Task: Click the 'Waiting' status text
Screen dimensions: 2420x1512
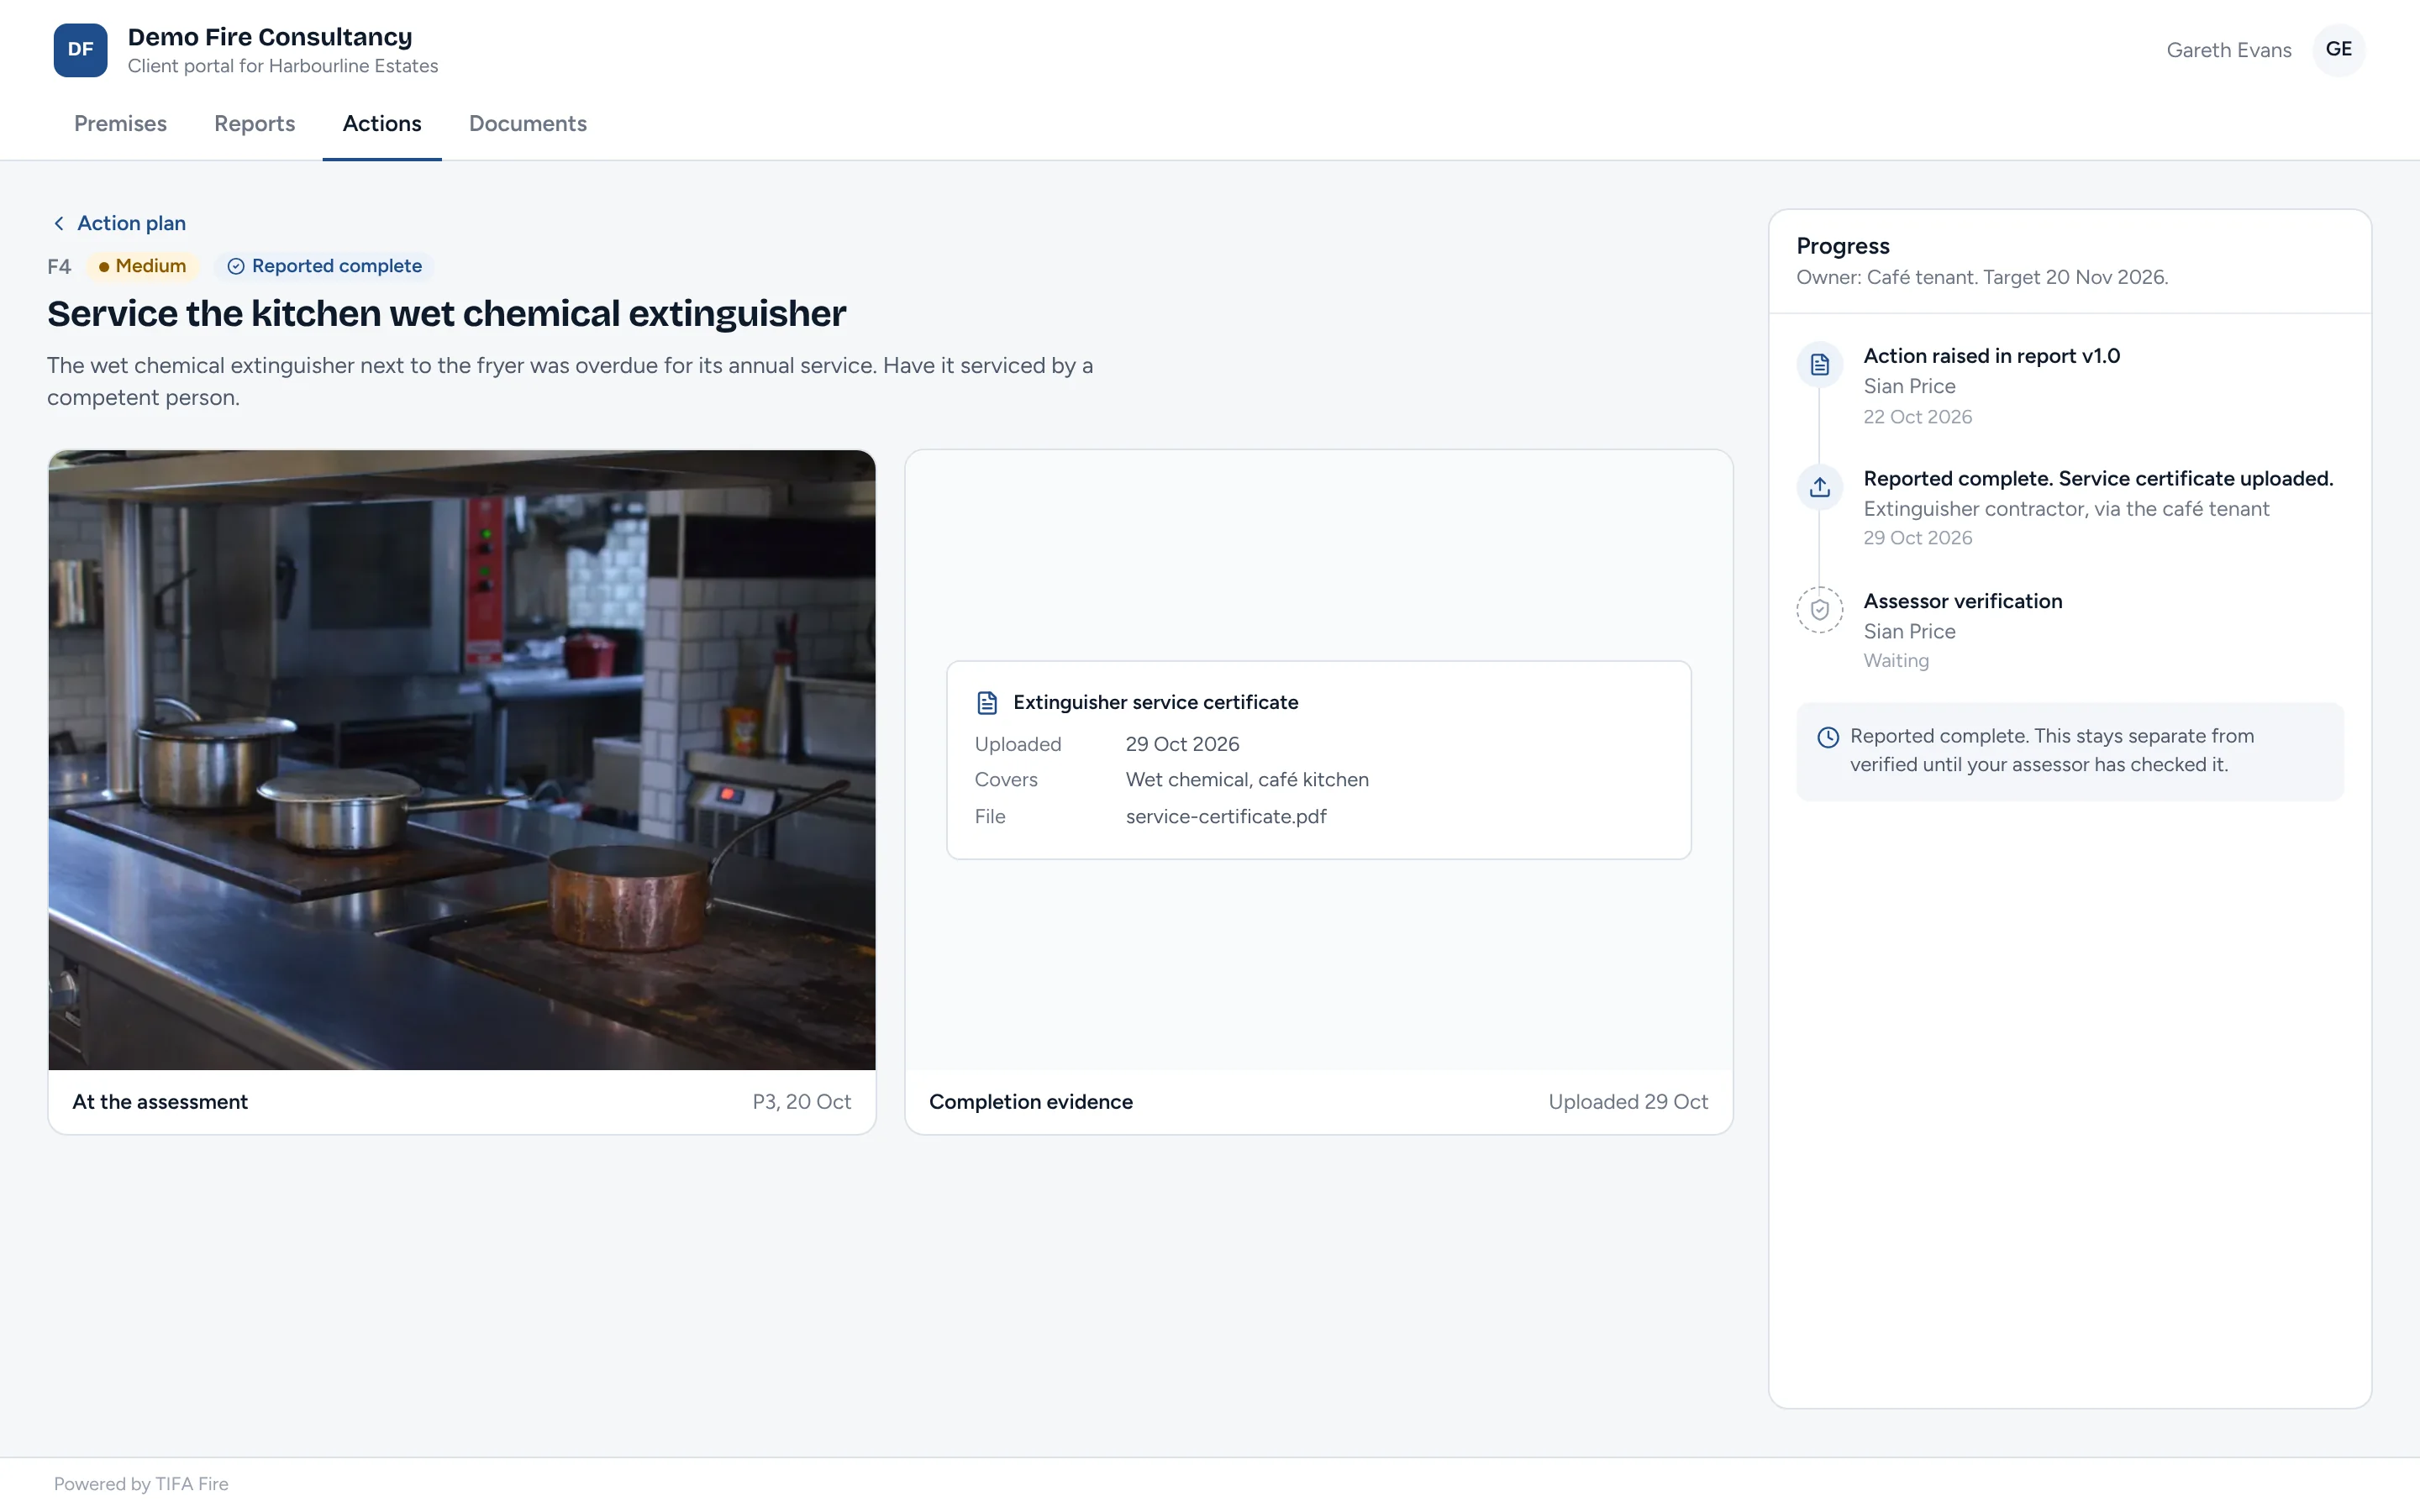Action: [x=1896, y=661]
